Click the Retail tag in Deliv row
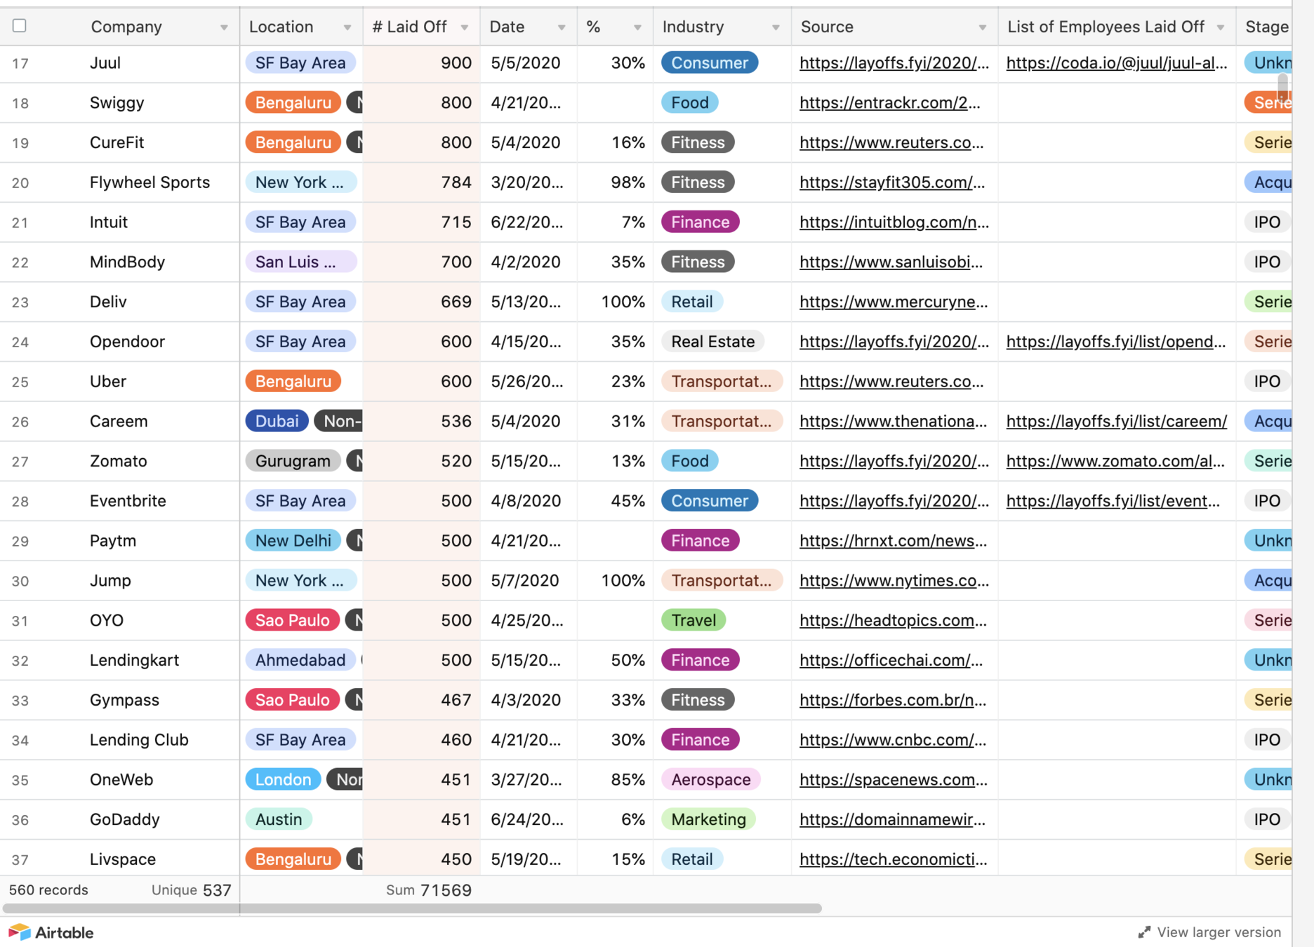Screen dimensions: 1314x947 click(691, 302)
